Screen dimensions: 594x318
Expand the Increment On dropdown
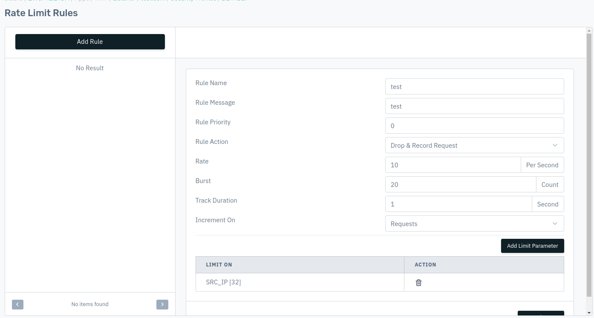pyautogui.click(x=474, y=223)
